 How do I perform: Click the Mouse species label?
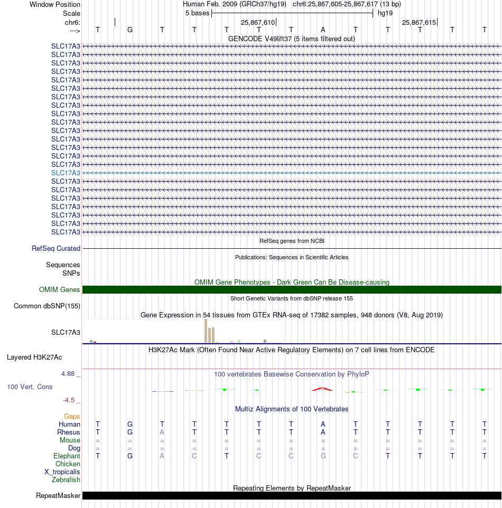(x=70, y=440)
